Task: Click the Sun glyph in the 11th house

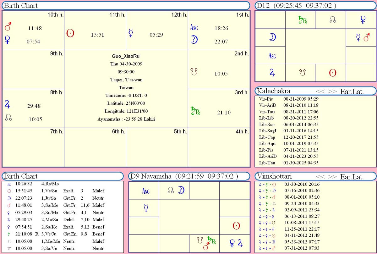Action: [x=70, y=33]
